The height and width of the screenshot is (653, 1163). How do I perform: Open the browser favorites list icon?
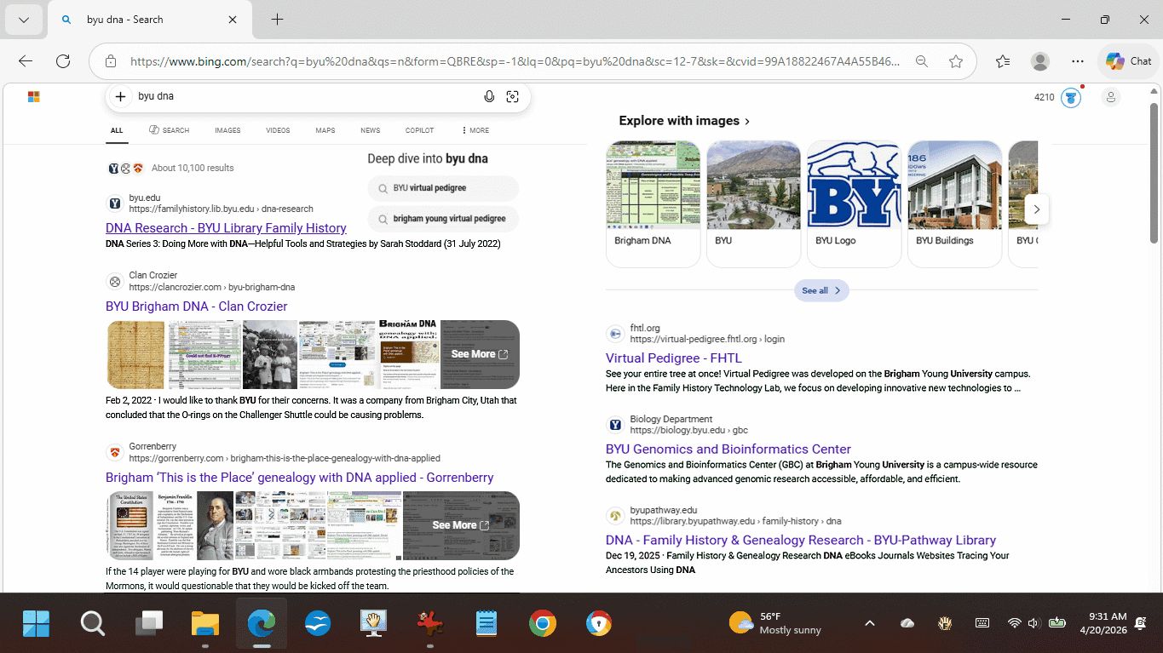[x=1003, y=61]
